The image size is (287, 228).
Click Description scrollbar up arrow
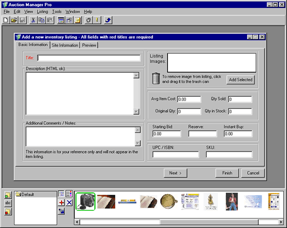point(137,75)
